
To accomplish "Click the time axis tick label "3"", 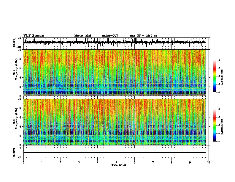I will click(x=79, y=162).
